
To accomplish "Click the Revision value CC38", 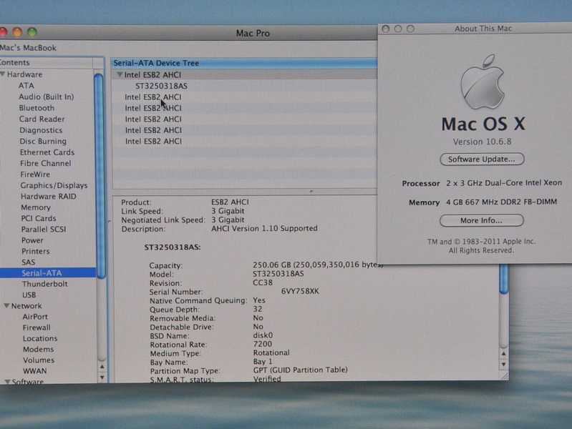I will [x=263, y=282].
